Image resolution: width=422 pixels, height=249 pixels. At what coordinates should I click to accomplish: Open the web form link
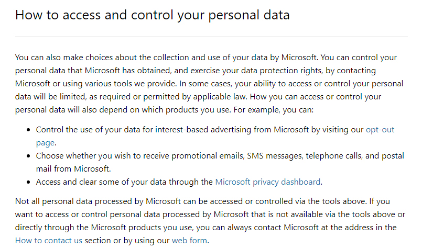click(x=189, y=241)
